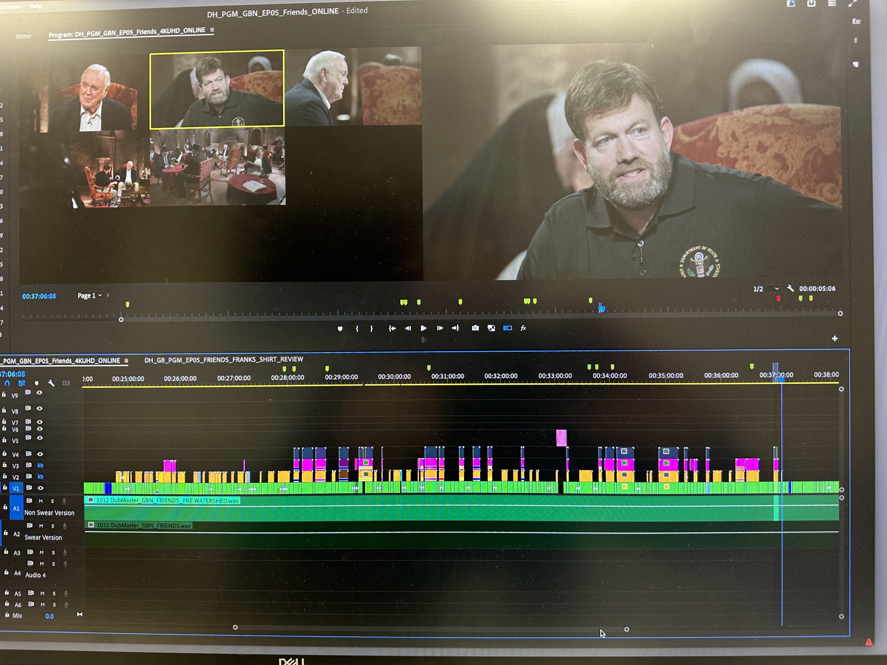The height and width of the screenshot is (665, 887).
Task: Click the fx global mute icon
Action: point(523,328)
